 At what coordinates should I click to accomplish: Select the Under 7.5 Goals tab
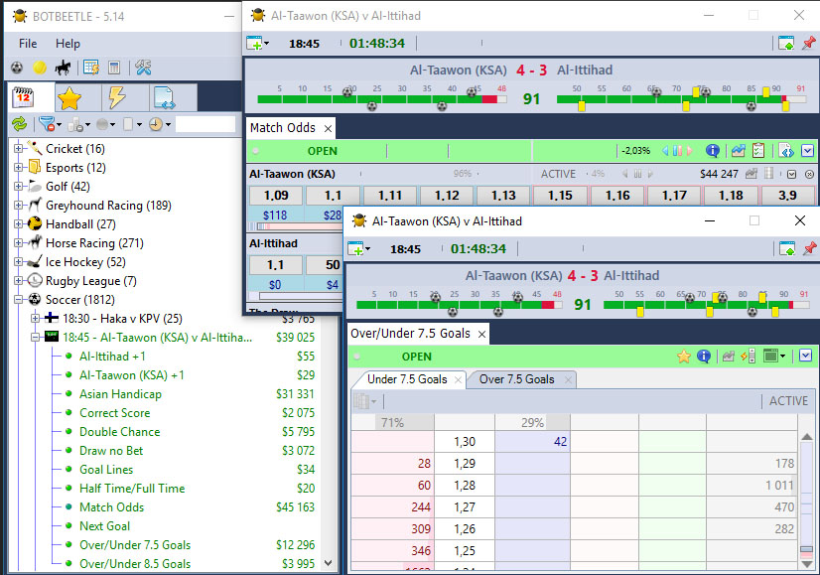click(407, 379)
